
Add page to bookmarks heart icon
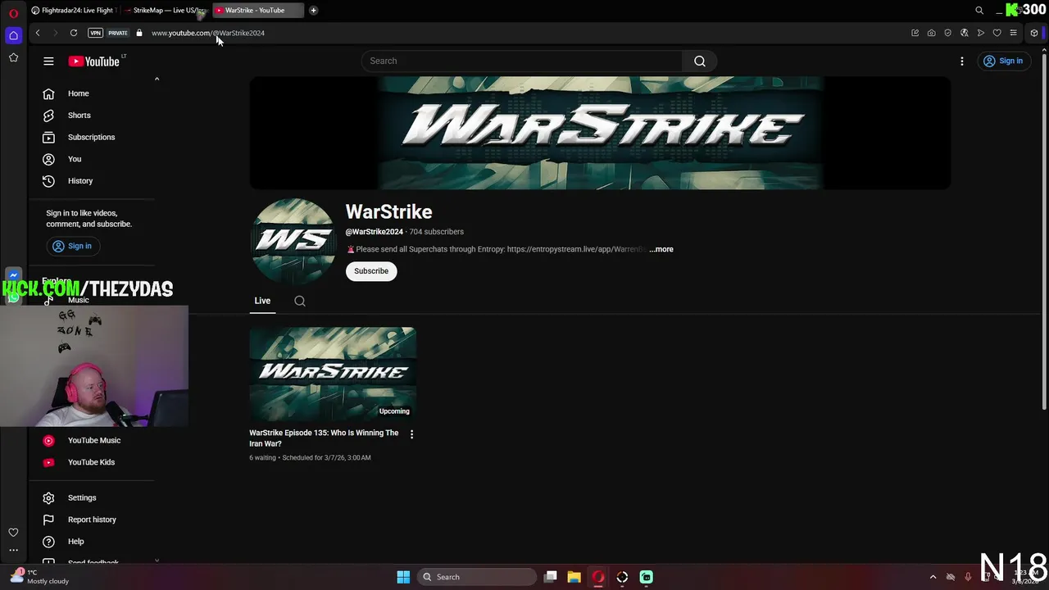click(x=997, y=33)
